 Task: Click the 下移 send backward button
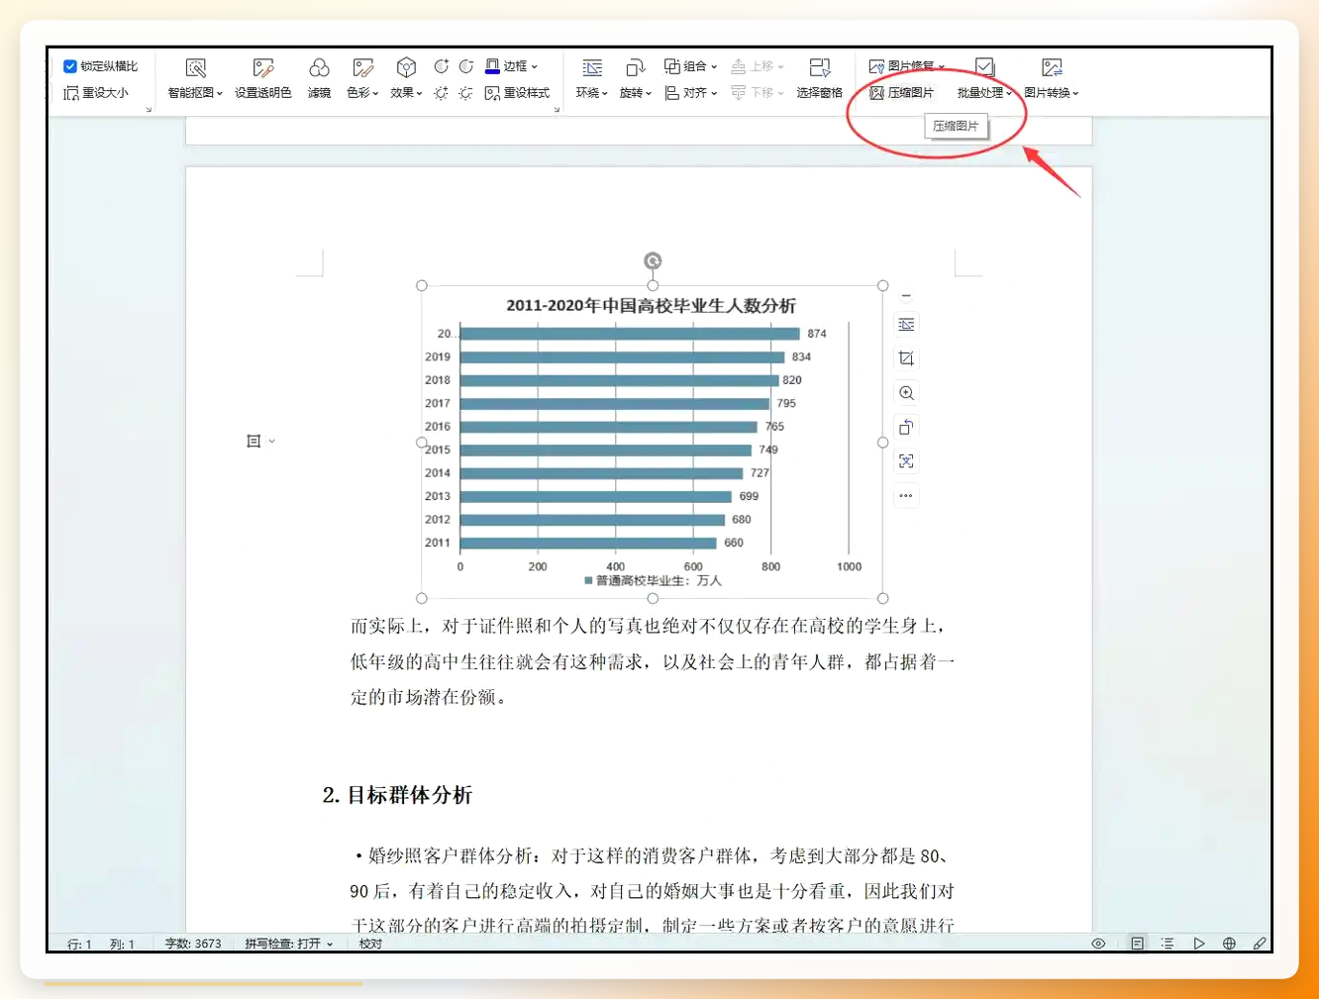(758, 93)
